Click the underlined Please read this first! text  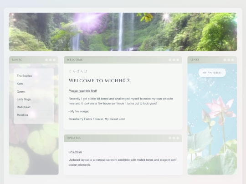pyautogui.click(x=82, y=91)
